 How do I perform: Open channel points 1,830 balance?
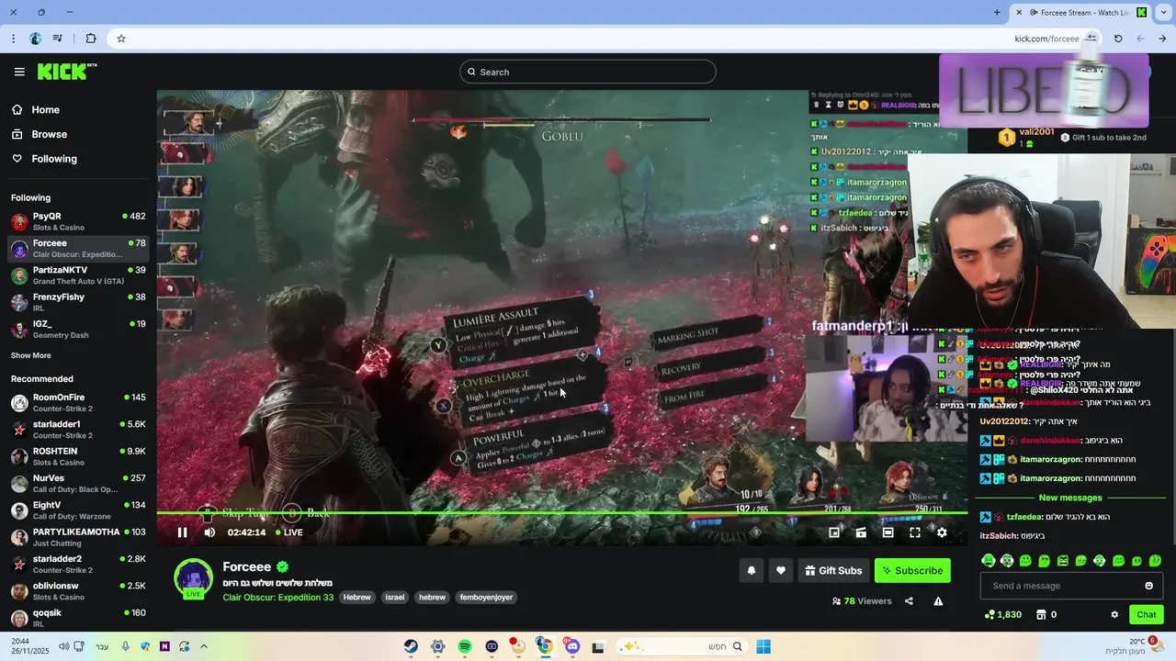pos(1002,614)
